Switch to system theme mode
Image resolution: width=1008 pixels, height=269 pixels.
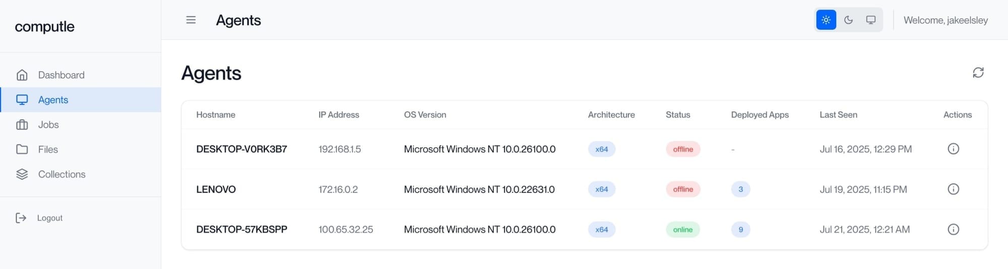tap(871, 20)
